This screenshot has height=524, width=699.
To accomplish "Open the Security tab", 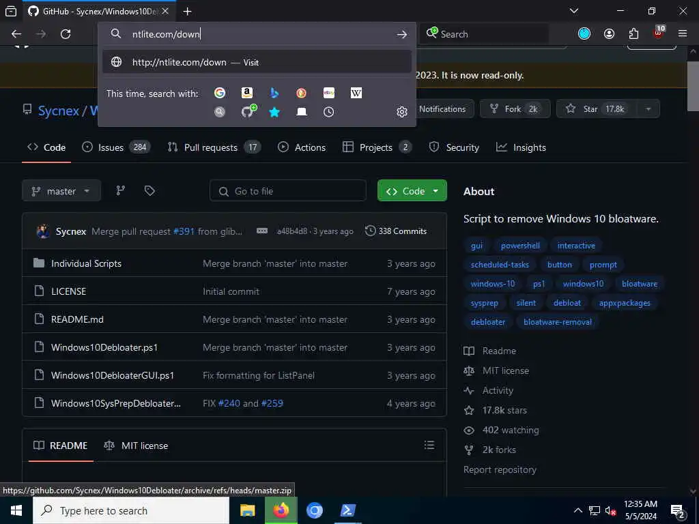I will (x=454, y=147).
